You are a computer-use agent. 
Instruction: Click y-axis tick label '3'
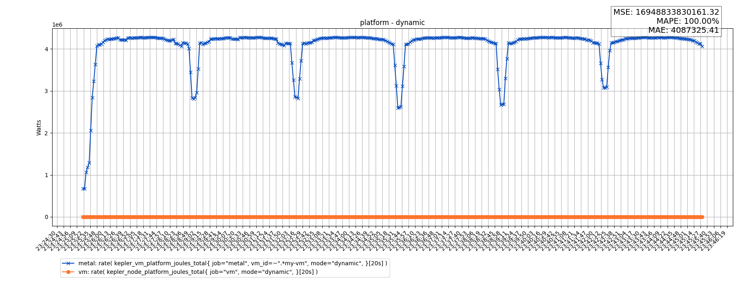click(x=46, y=91)
